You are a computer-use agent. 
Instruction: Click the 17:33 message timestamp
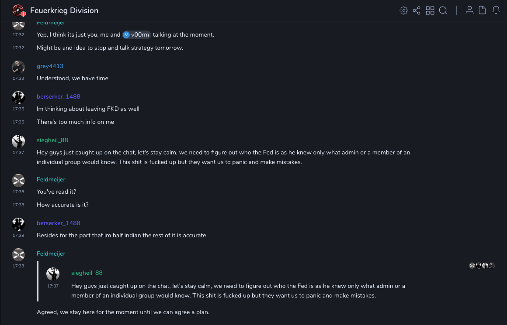pos(18,79)
